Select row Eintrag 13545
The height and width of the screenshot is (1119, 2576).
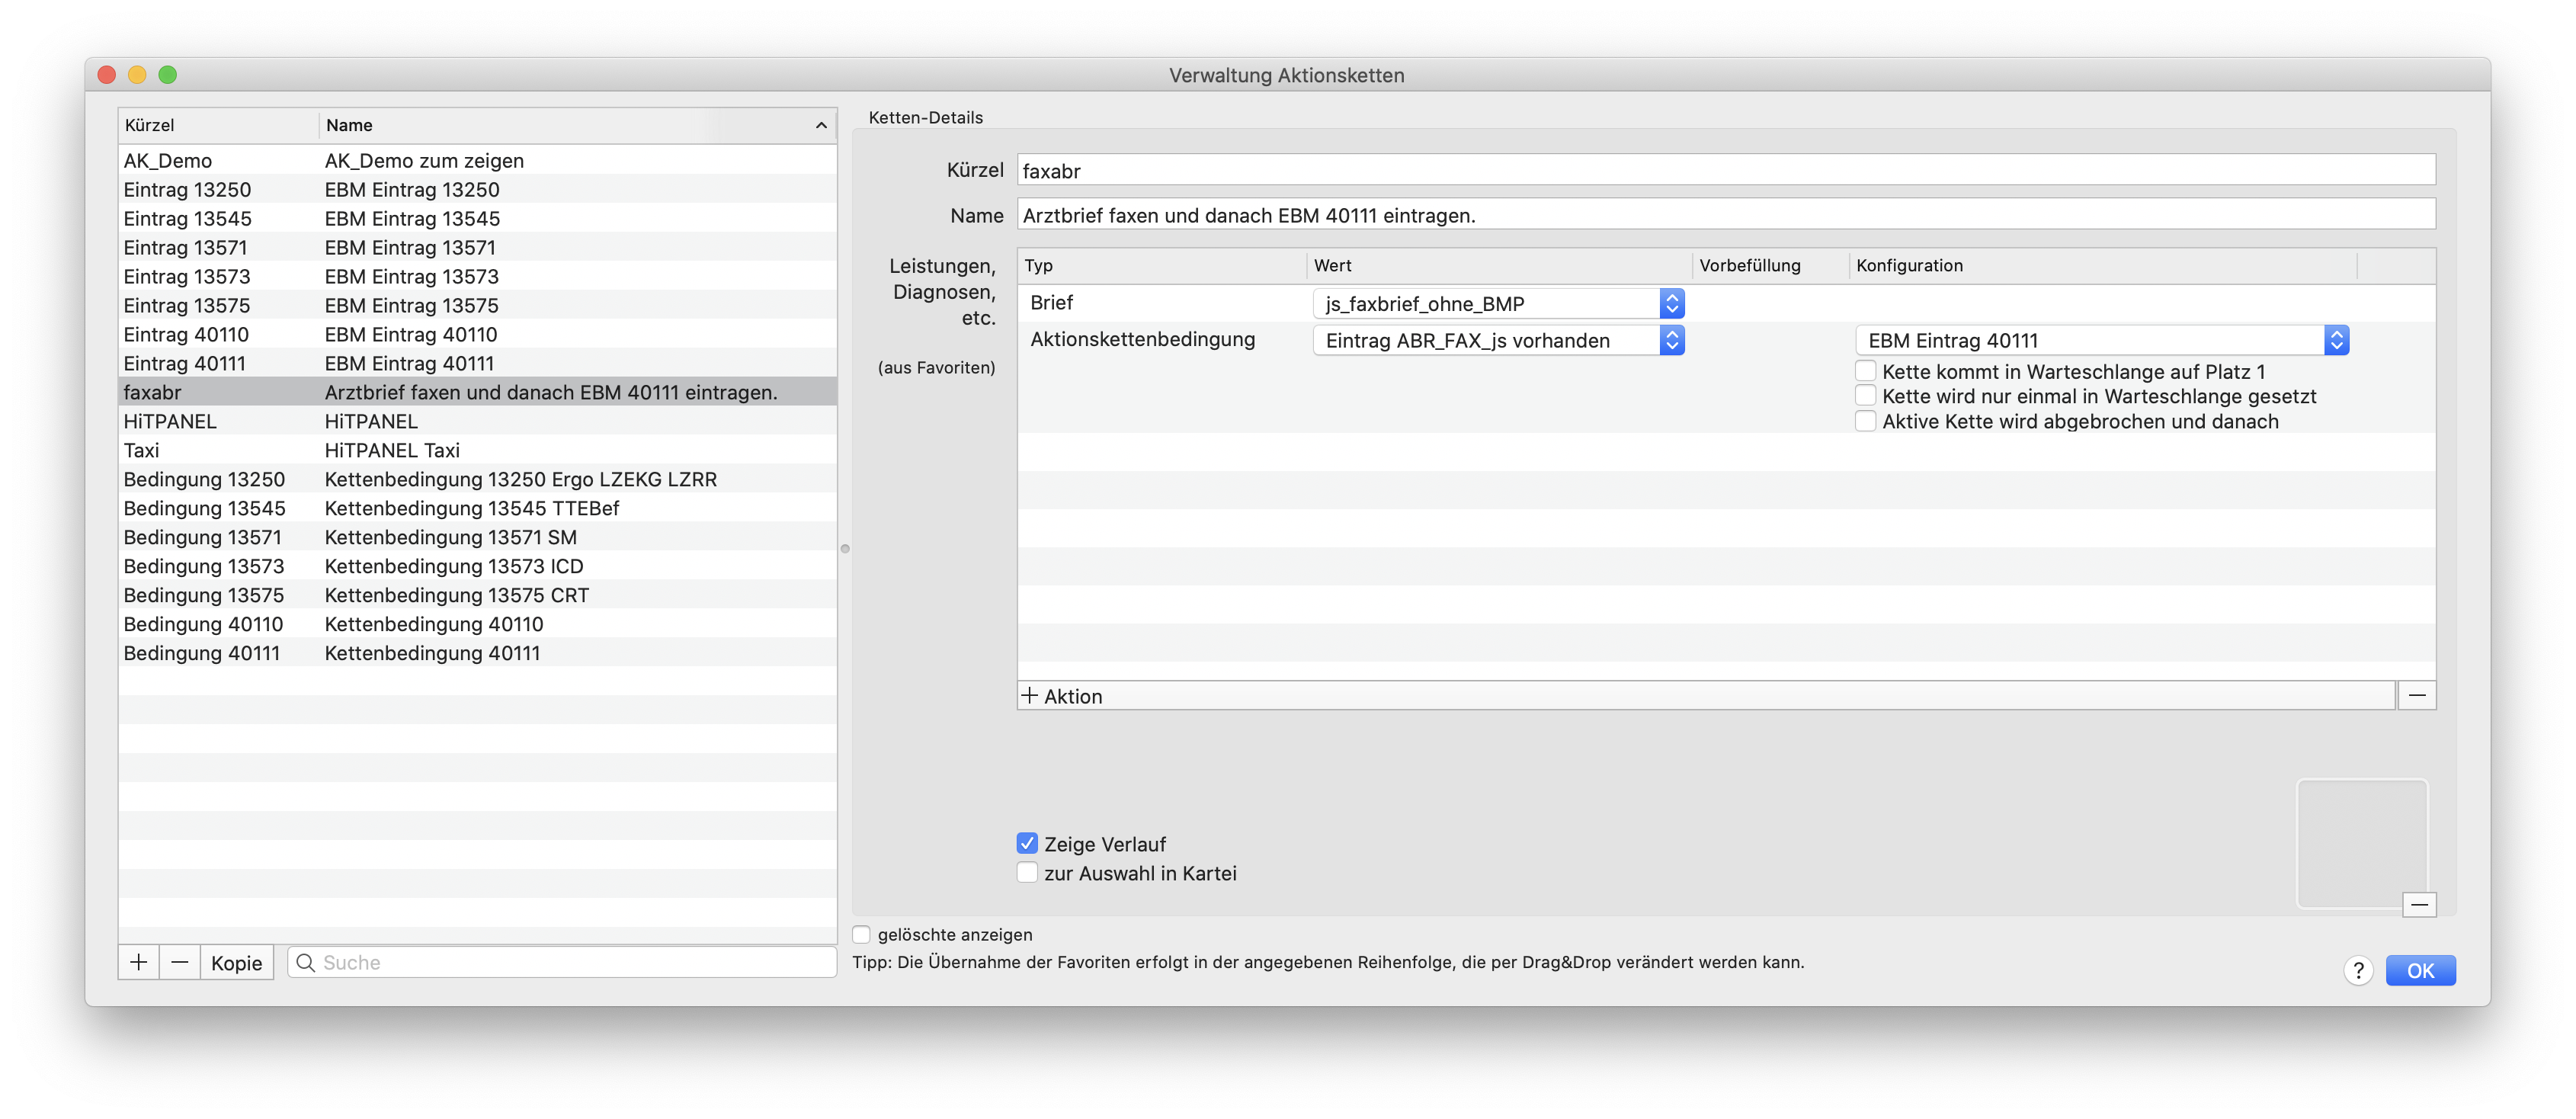coord(478,218)
